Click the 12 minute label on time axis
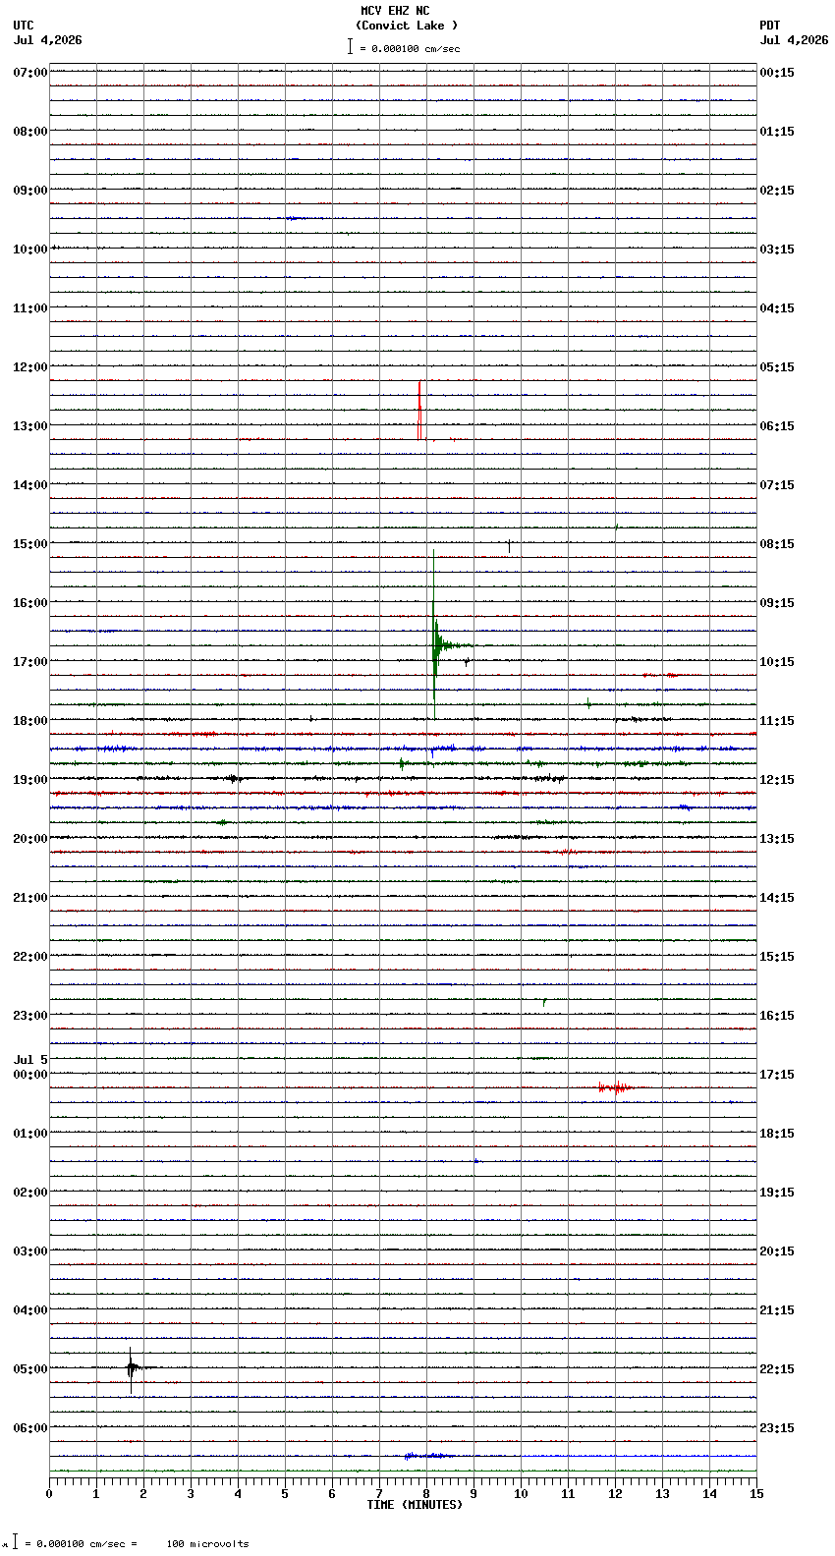The width and height of the screenshot is (835, 1556). tap(615, 1494)
